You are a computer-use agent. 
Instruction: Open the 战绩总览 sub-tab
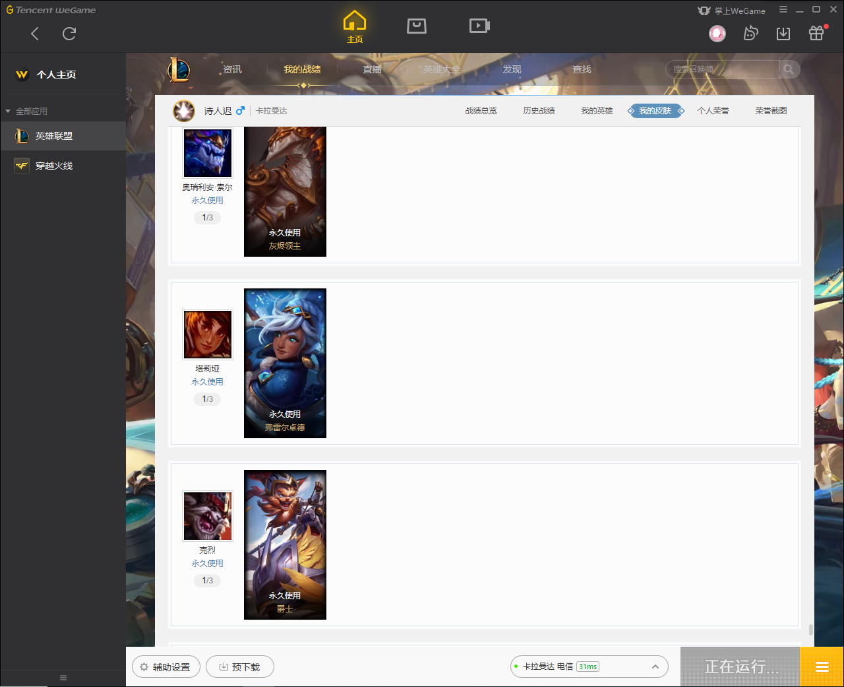point(481,111)
